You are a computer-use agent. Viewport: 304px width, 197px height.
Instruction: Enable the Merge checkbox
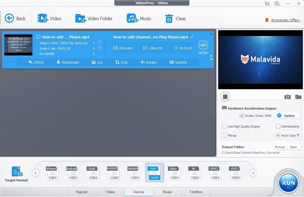[224, 135]
